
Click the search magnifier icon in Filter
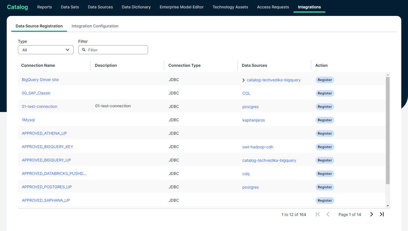pyautogui.click(x=84, y=50)
